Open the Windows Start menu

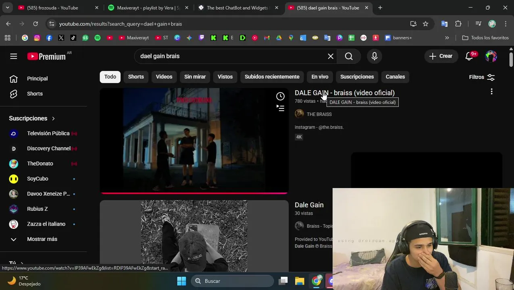click(x=181, y=281)
